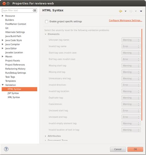Select Hibernate Settings
The height and width of the screenshot is (155, 146).
15,32
